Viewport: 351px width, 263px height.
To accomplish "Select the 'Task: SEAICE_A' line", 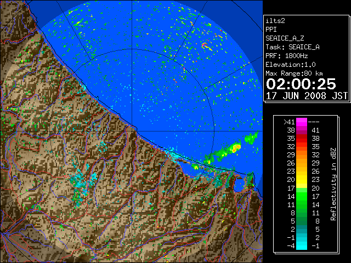I will point(292,47).
